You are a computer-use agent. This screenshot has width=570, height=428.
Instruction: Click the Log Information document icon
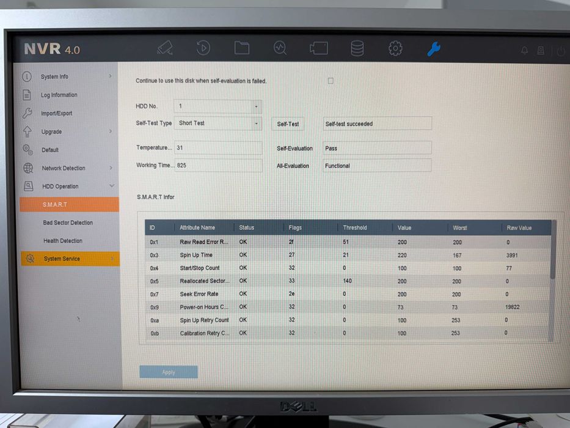[x=27, y=95]
